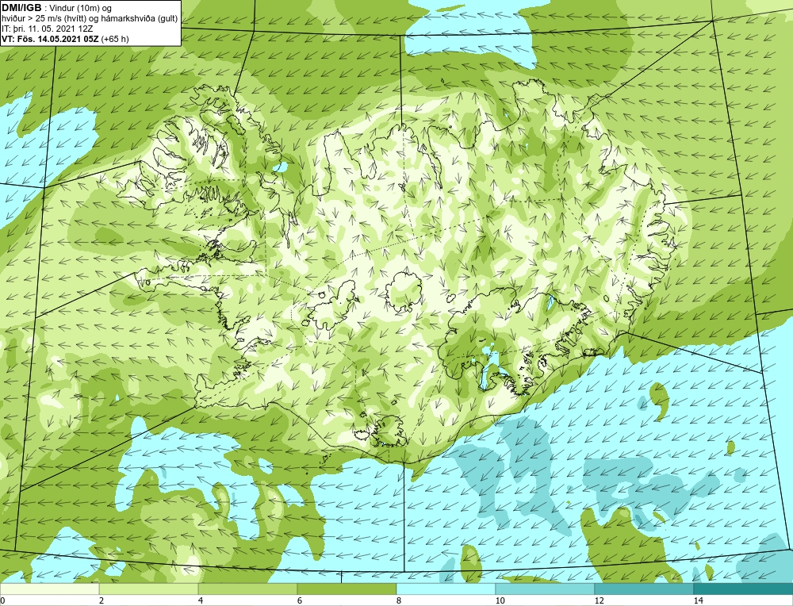Click the darkest teal legend swatch above 14
The height and width of the screenshot is (606, 793).
tap(744, 589)
